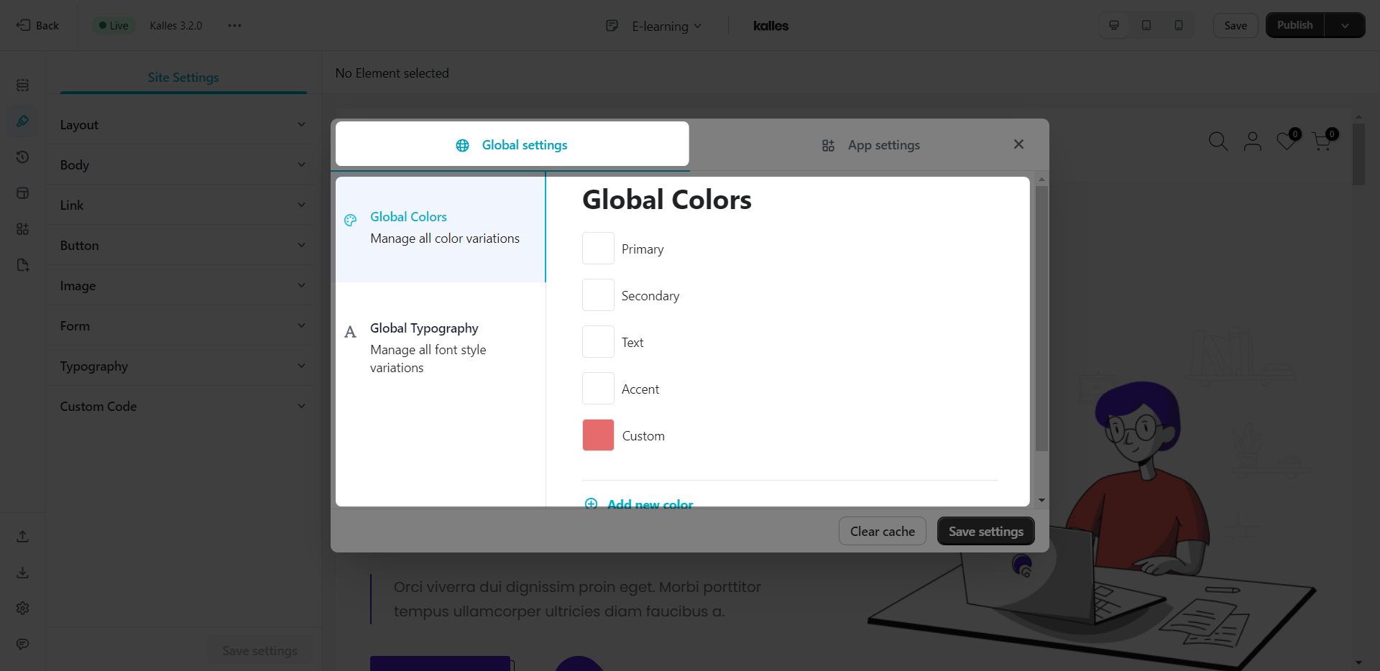The width and height of the screenshot is (1380, 671).
Task: Open the page file icon in sidebar
Action: 23,265
